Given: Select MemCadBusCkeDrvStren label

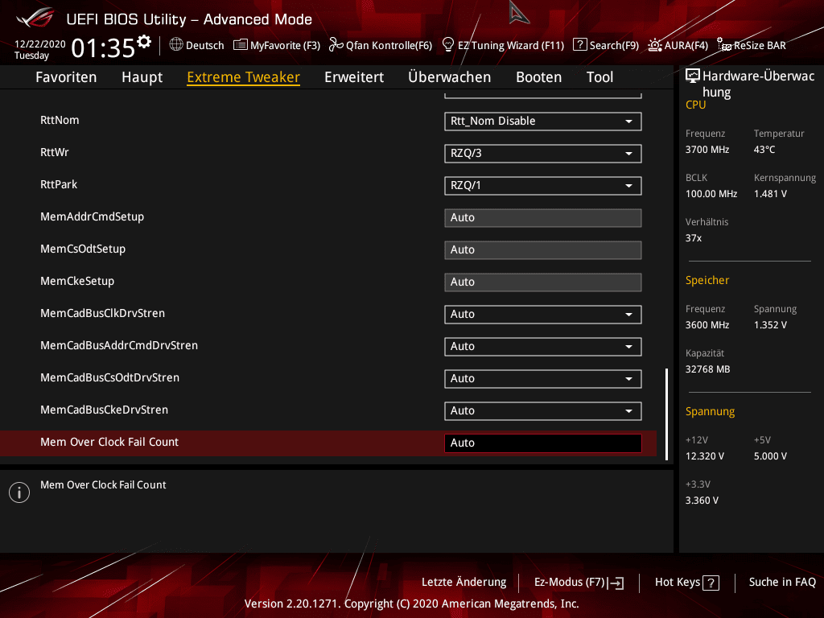Looking at the screenshot, I should 104,410.
